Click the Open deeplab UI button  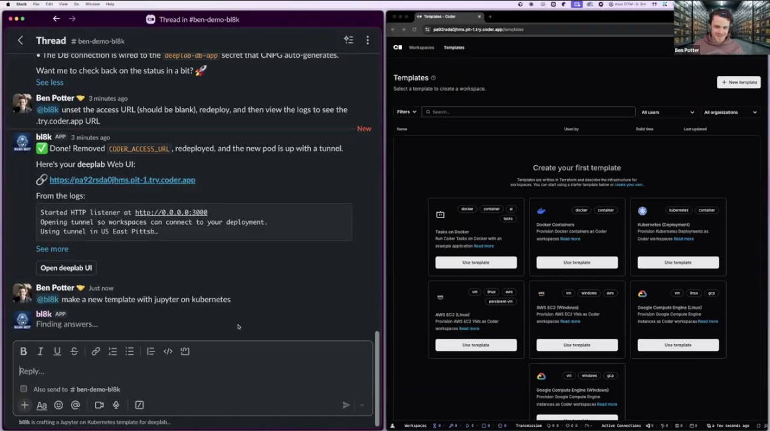pos(66,268)
